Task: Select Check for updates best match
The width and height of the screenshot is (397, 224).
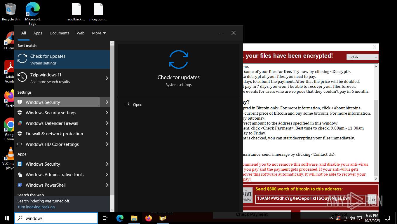Action: tap(62, 60)
